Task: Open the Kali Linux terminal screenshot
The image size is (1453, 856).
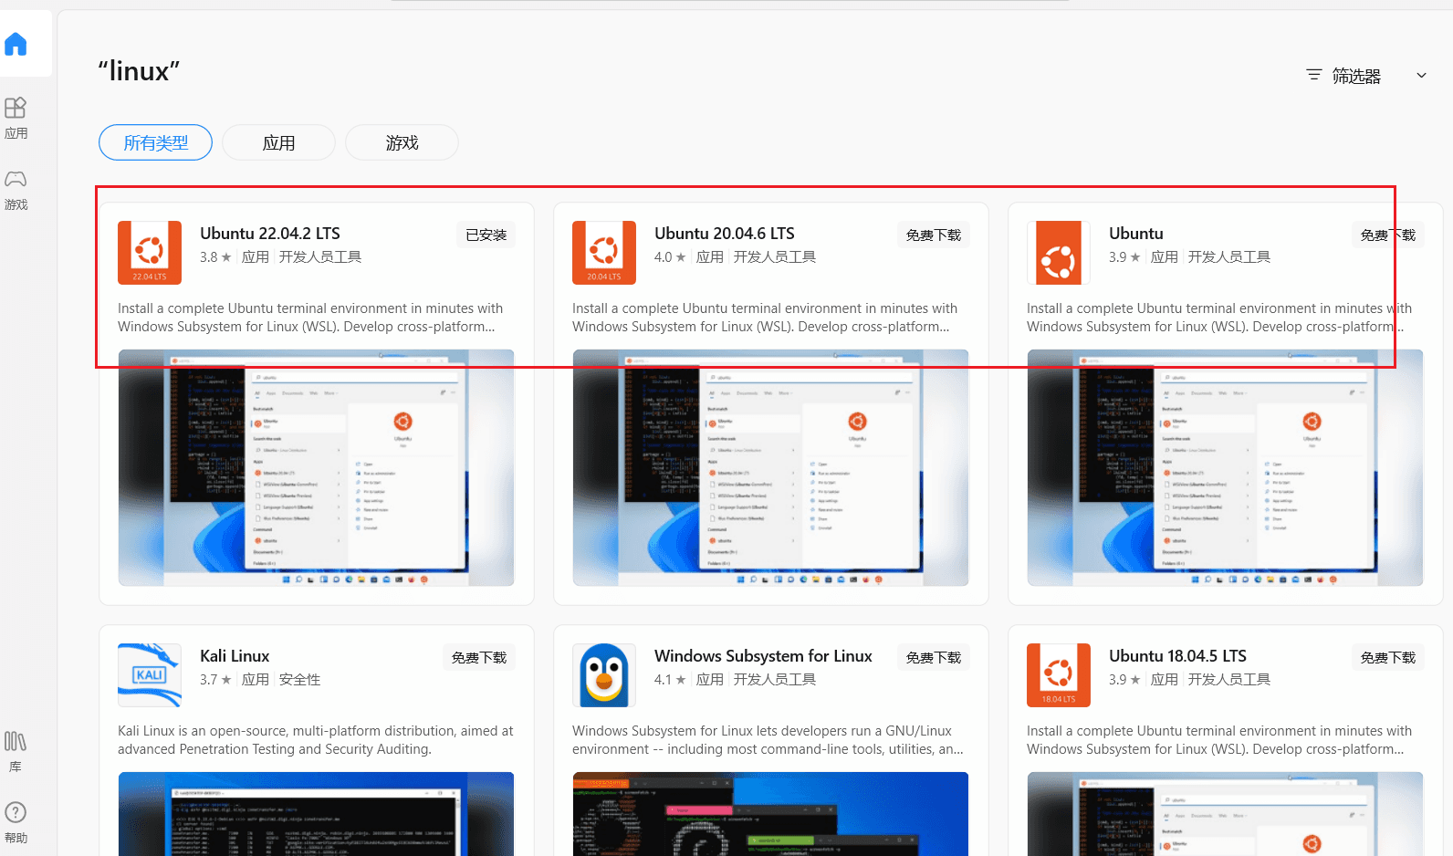Action: tap(316, 814)
